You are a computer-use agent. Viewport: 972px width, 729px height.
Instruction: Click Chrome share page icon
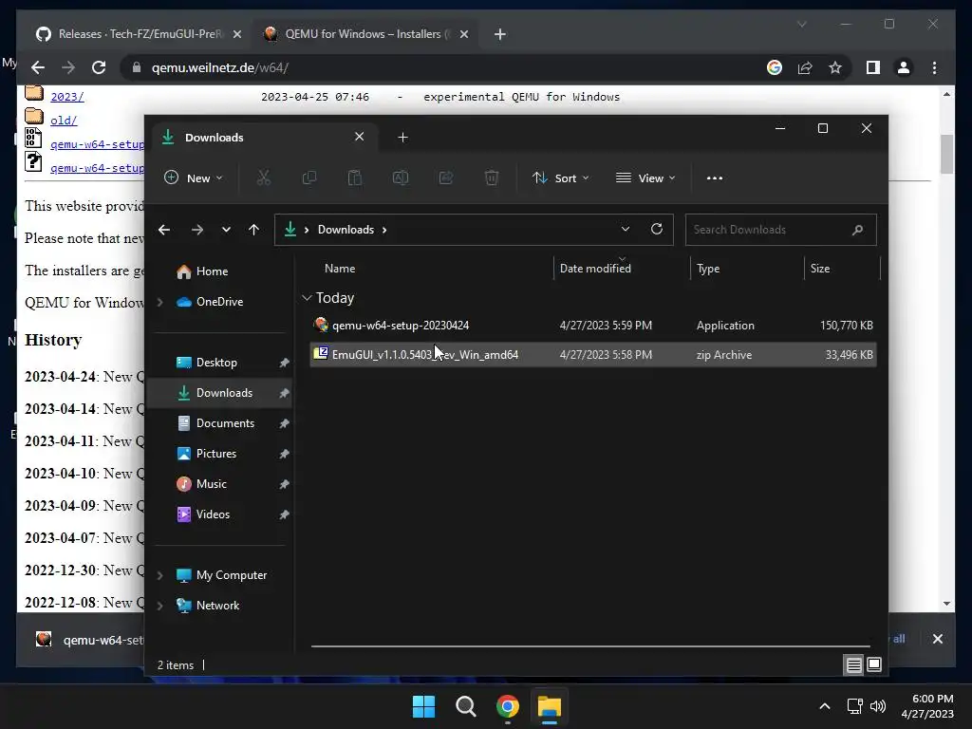point(805,67)
